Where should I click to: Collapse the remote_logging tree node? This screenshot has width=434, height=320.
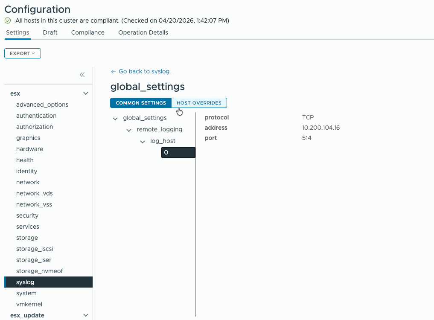pos(129,130)
